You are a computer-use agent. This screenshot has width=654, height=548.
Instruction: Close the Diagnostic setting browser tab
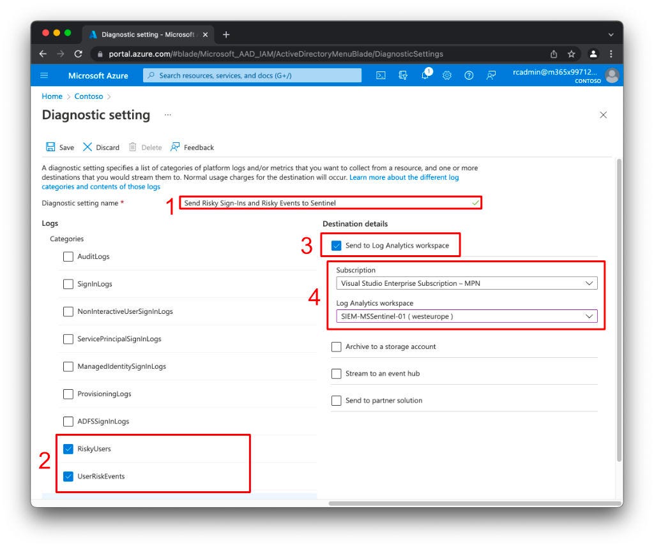click(205, 34)
